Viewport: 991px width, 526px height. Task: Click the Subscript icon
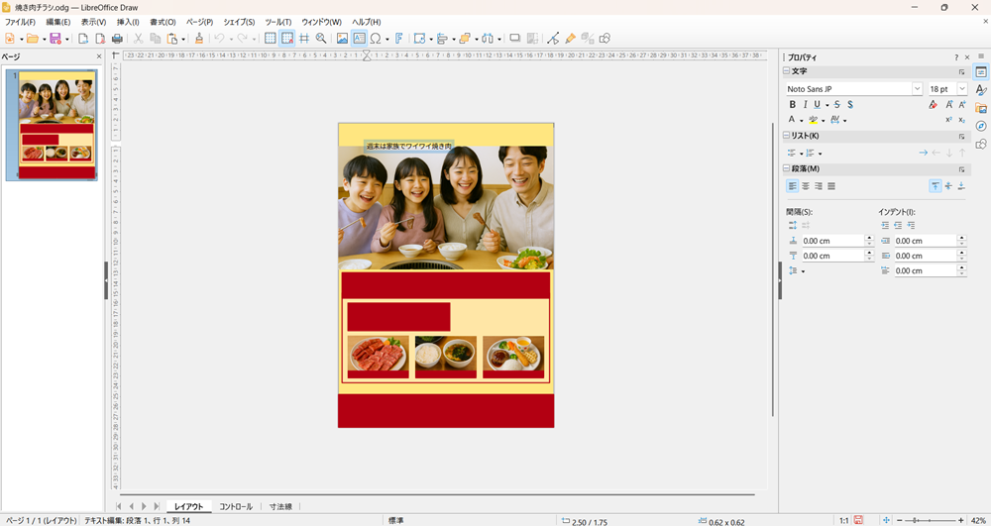pyautogui.click(x=962, y=119)
